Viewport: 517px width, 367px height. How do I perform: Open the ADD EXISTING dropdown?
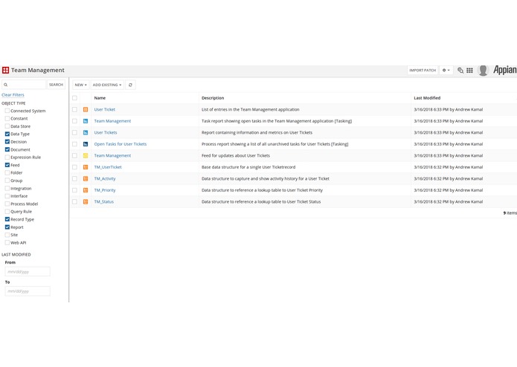(107, 85)
